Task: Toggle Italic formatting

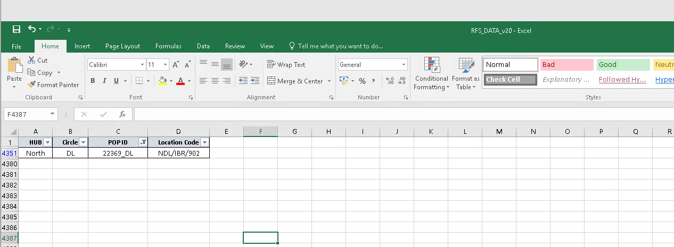Action: tap(104, 81)
